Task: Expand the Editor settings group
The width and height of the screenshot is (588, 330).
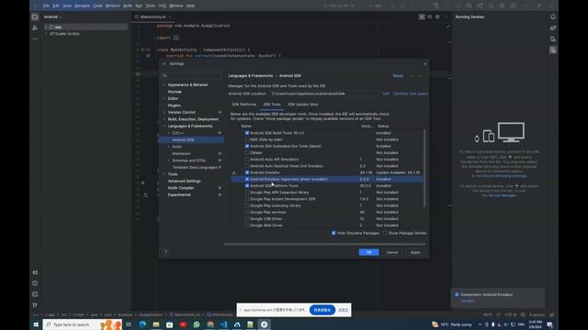Action: (x=164, y=98)
